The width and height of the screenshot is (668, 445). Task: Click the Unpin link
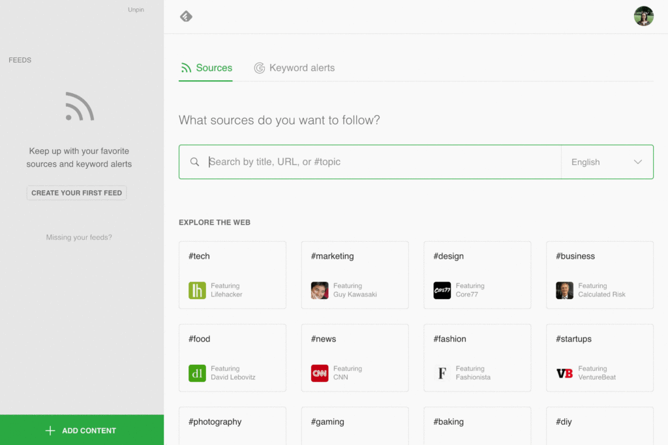point(136,9)
